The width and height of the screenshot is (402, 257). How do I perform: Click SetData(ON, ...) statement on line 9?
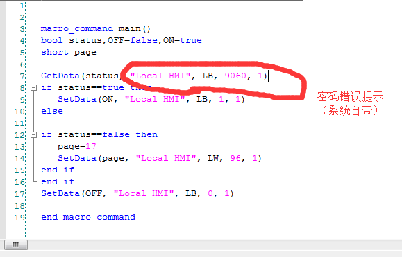(x=151, y=100)
